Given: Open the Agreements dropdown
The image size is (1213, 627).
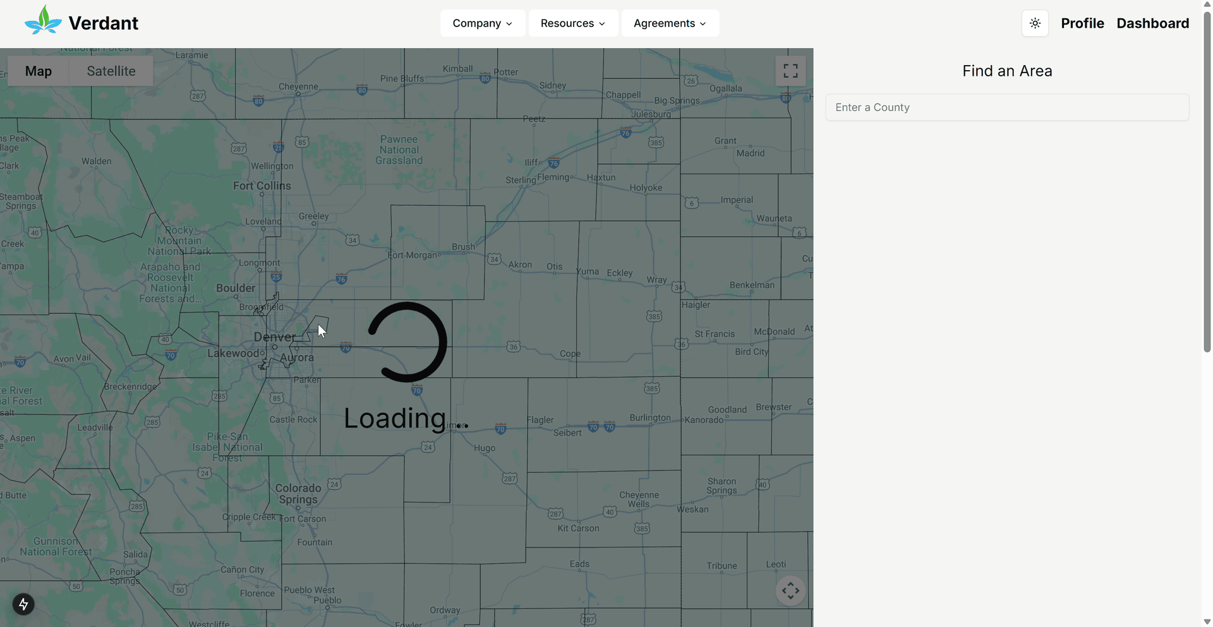Looking at the screenshot, I should (670, 23).
